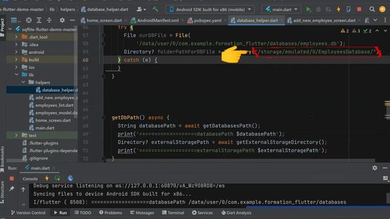This screenshot has height=219, width=390.
Task: Collapse the helpers folder
Action: click(x=23, y=82)
